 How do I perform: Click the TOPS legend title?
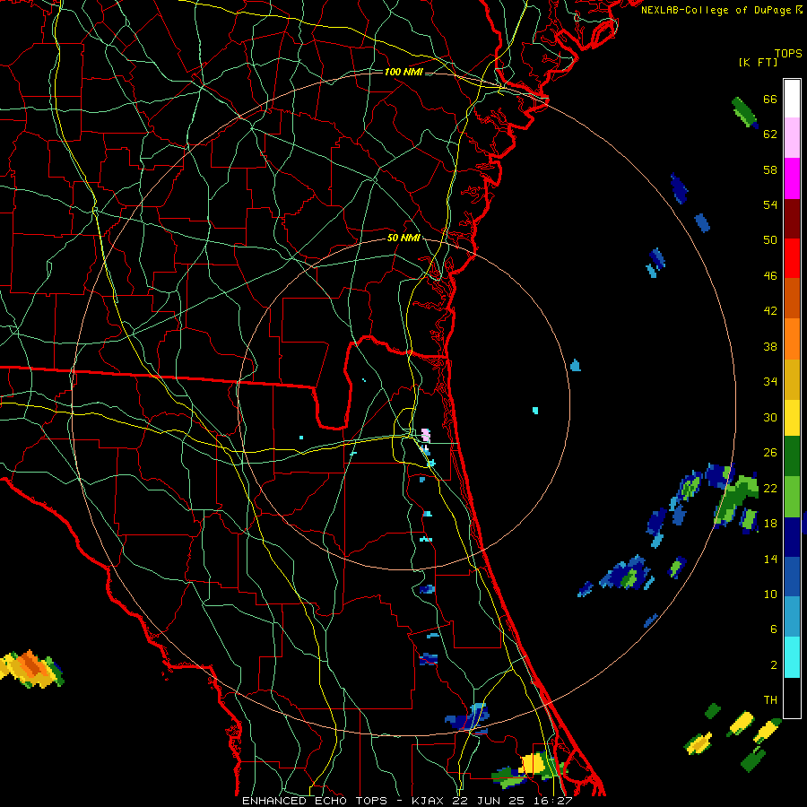click(x=788, y=54)
